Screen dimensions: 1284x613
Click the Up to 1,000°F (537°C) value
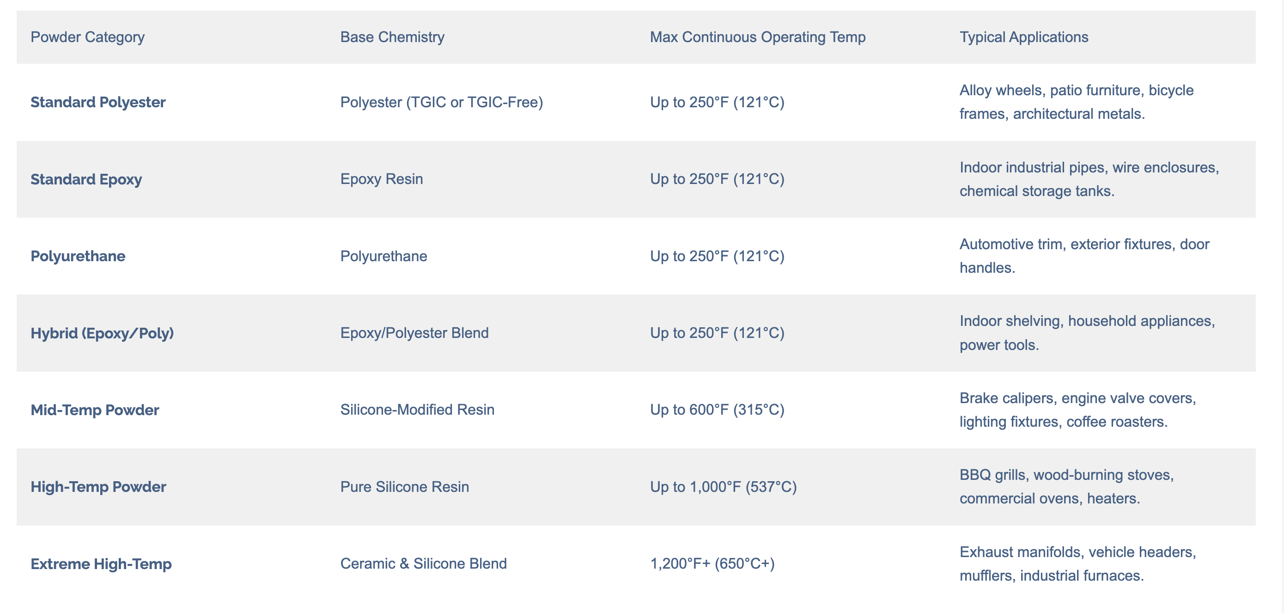pyautogui.click(x=723, y=486)
